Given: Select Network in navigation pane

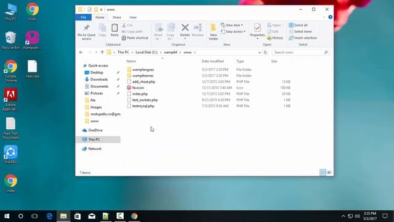Looking at the screenshot, I should point(95,149).
